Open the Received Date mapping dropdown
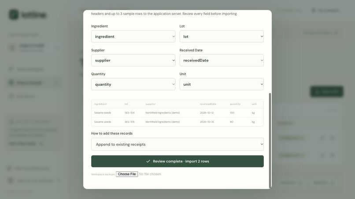 (222, 60)
